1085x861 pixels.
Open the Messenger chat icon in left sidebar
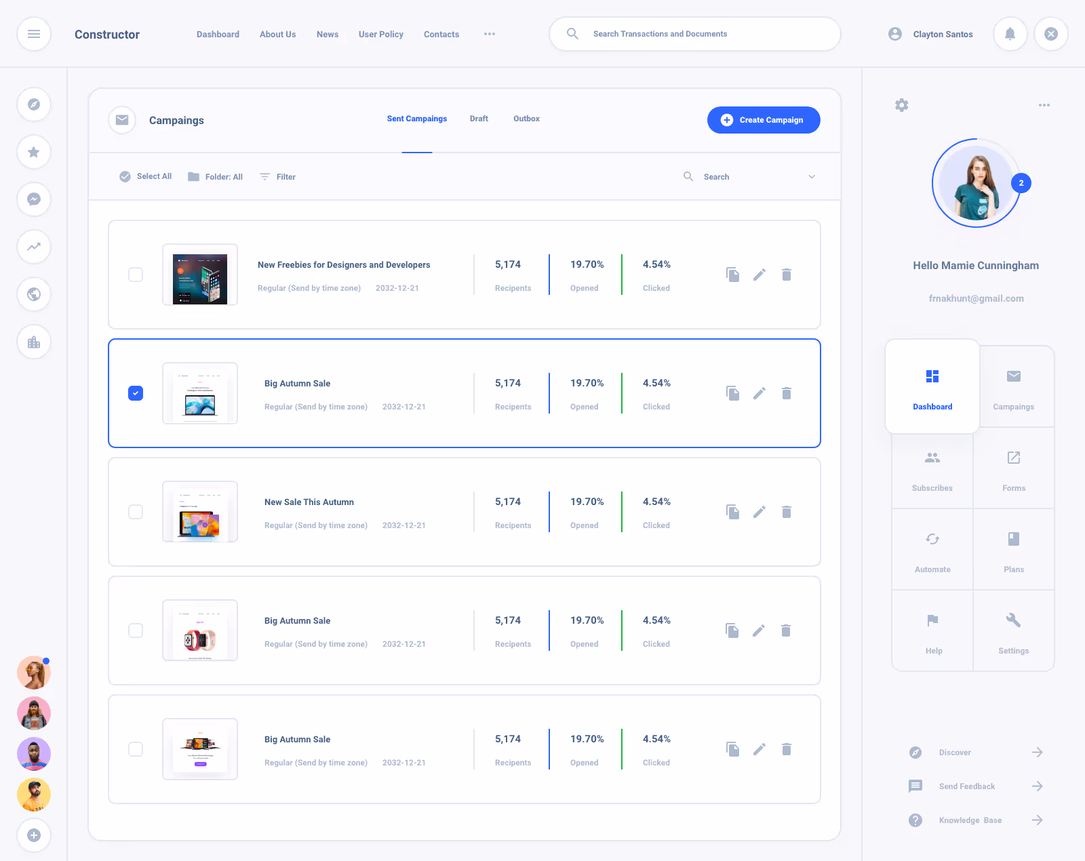click(33, 199)
